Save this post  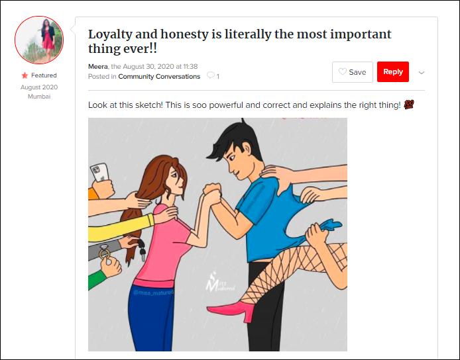point(353,72)
